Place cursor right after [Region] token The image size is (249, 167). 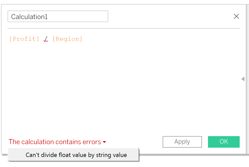83,39
